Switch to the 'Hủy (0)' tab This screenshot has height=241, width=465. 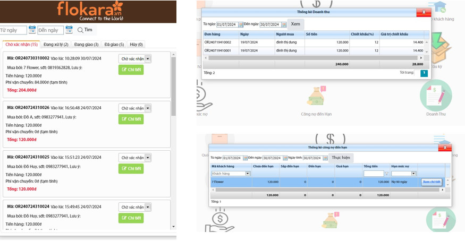[136, 45]
